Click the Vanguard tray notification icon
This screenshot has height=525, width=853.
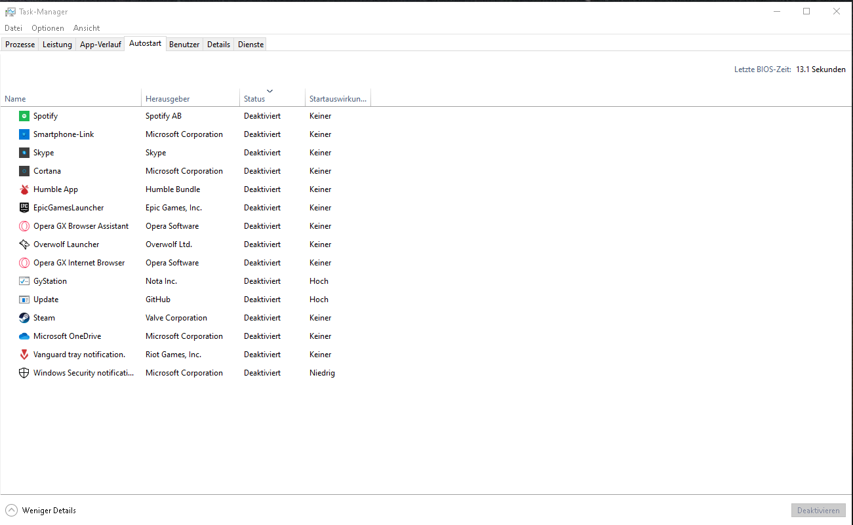(x=24, y=355)
